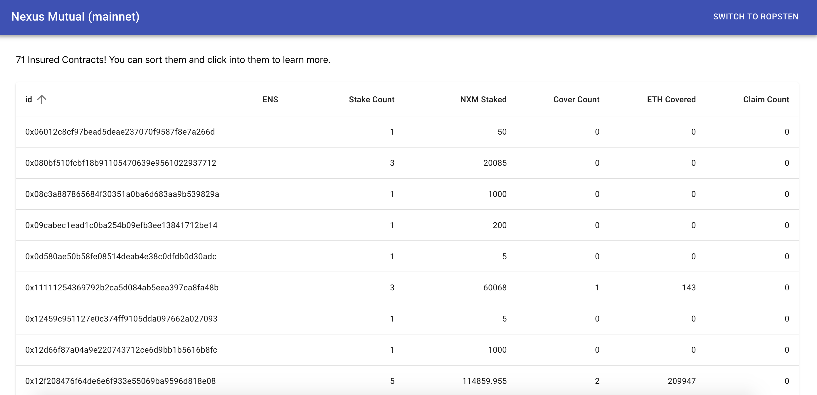Click the ascending sort arrow next to id

(41, 99)
